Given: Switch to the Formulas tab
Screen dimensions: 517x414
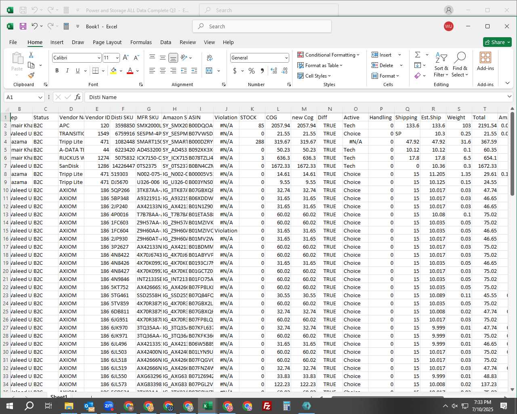Looking at the screenshot, I should coord(141,42).
